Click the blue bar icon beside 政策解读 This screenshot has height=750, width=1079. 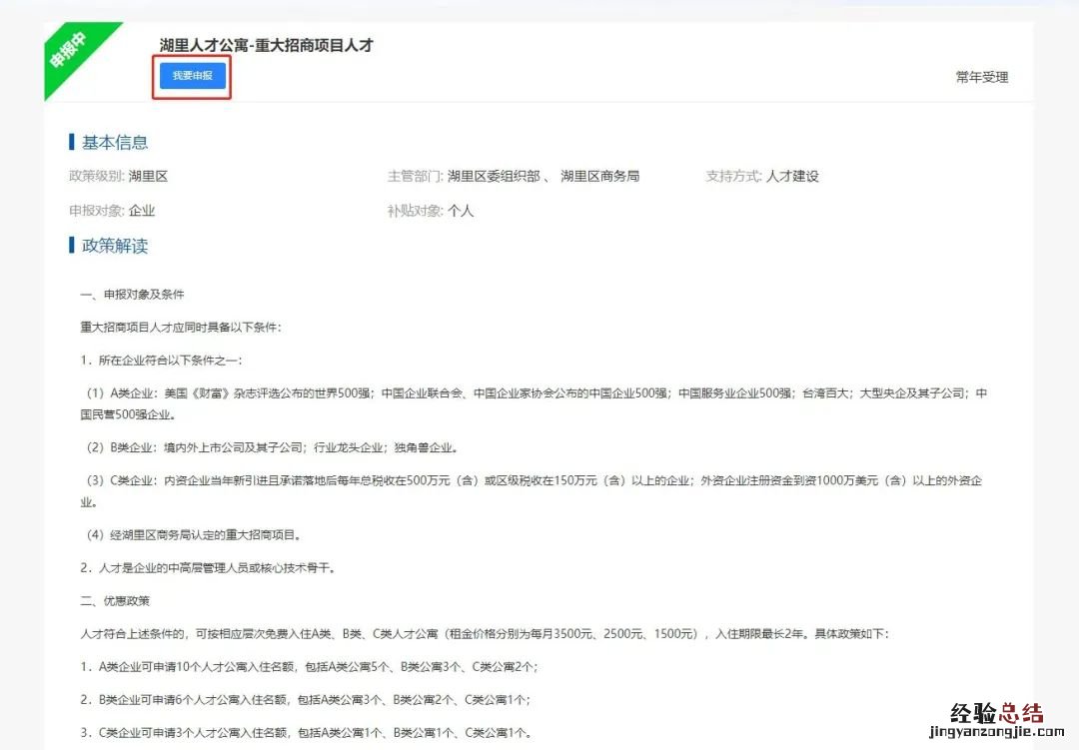pos(72,246)
